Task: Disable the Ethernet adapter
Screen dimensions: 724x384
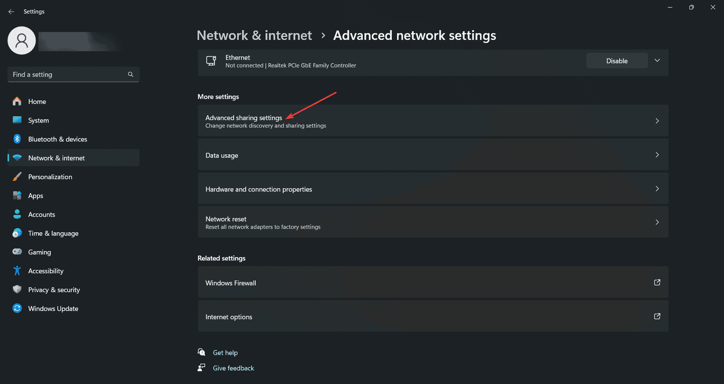Action: pos(617,61)
